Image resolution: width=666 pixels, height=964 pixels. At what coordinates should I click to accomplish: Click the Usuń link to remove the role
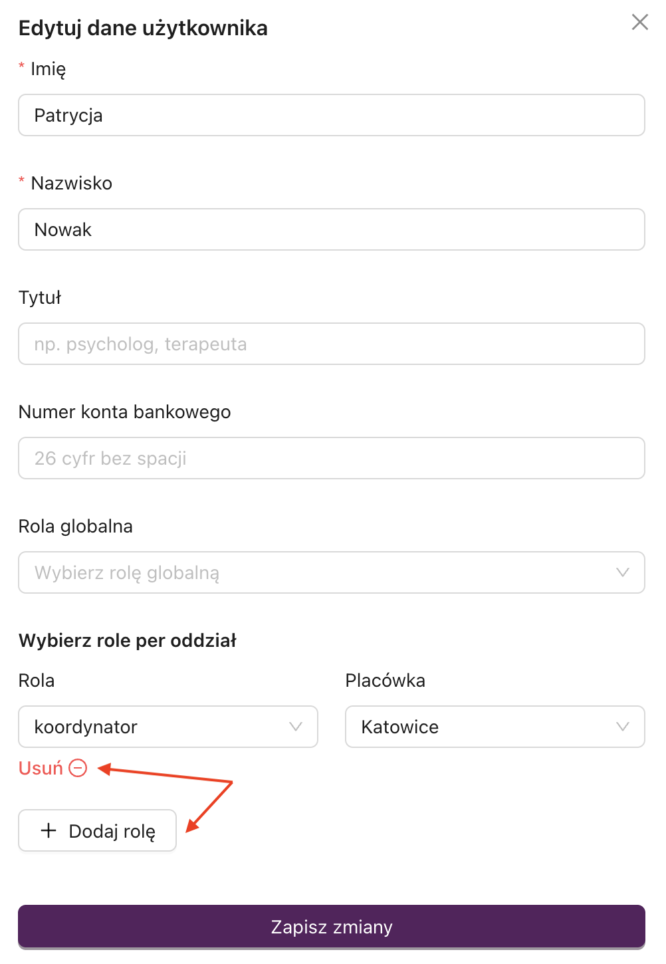[x=39, y=768]
